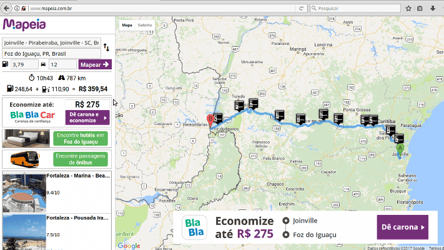Image resolution: width=444 pixels, height=250 pixels.
Task: Click toll icon below road 487 shield
Action: pos(323,114)
